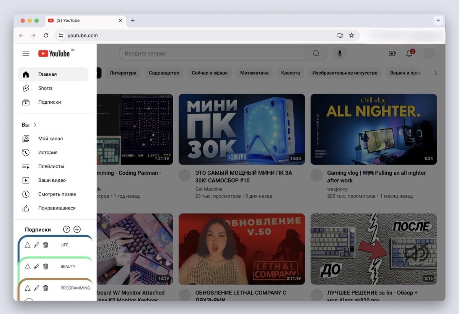Open the ОБНОВЛЕНИЕ LETHAL COMPANY С ДРУЗЬЯМИ title

[x=241, y=296]
